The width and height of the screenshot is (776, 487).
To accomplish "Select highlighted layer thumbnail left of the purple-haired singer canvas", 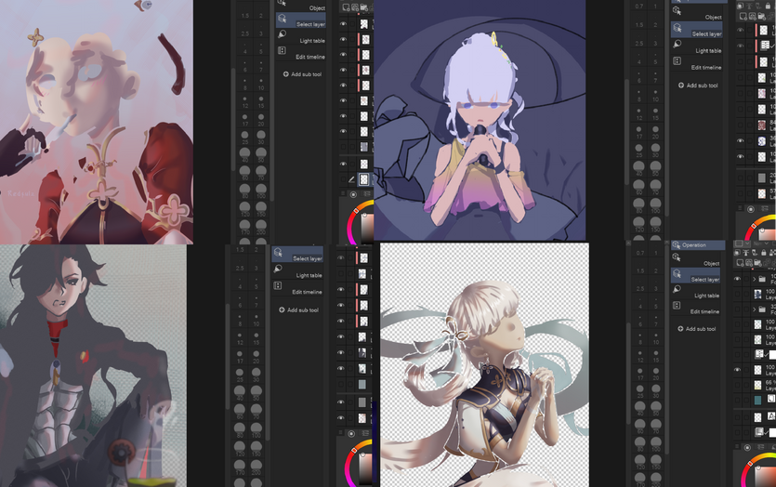I will click(364, 179).
